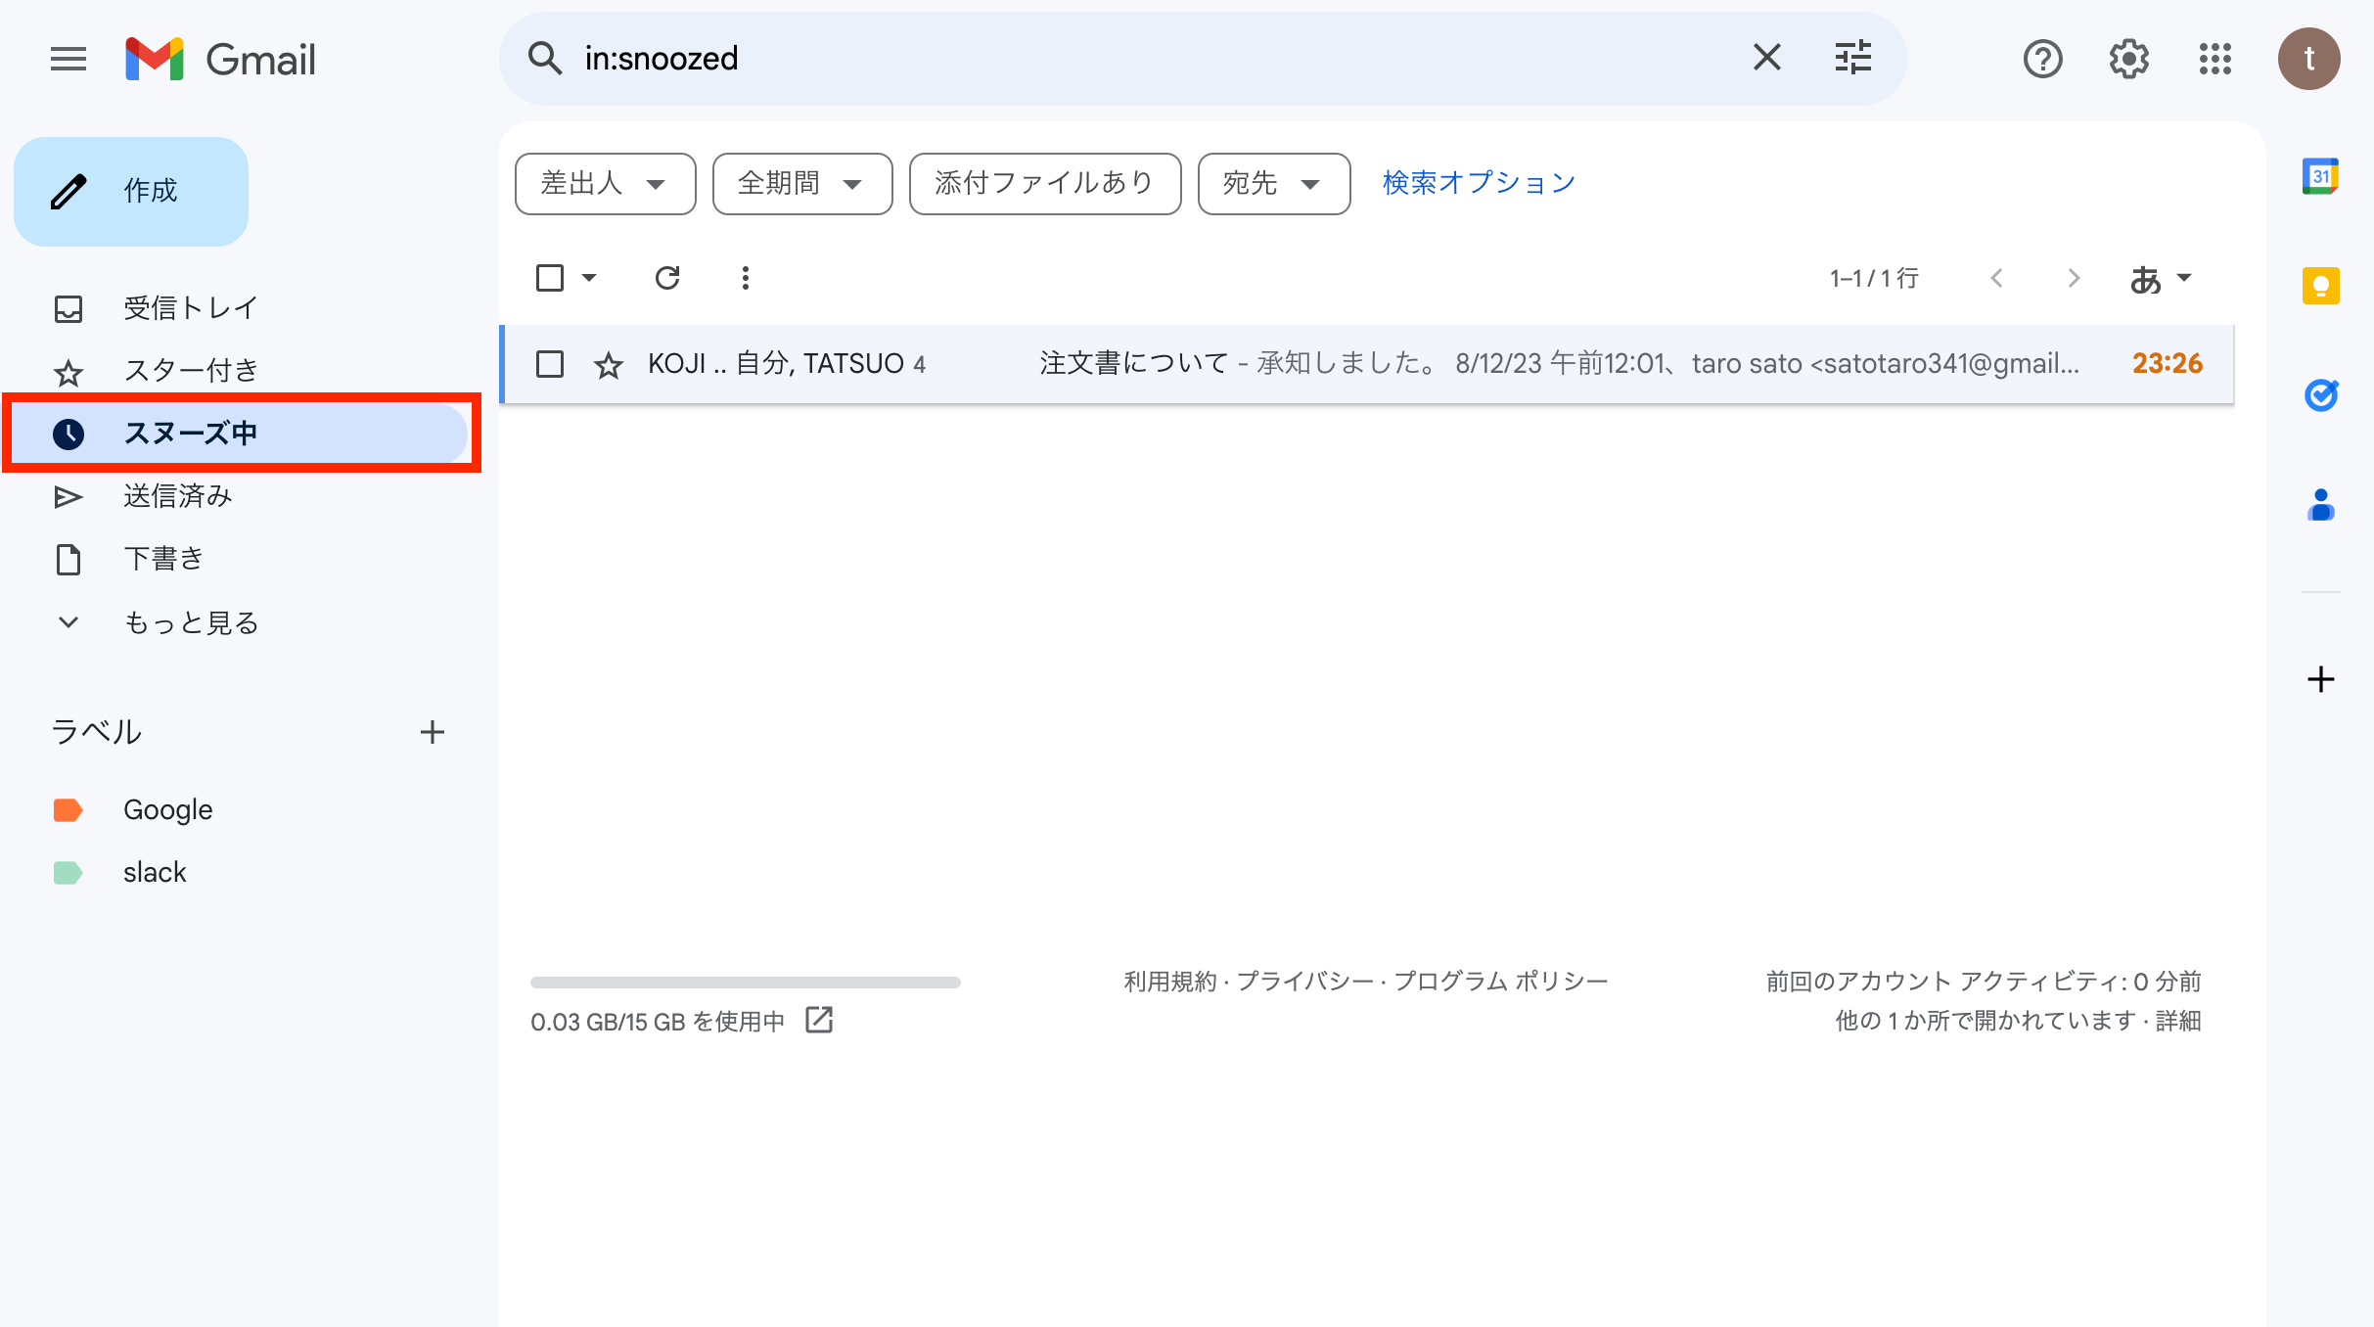Open input tools あ dropdown
This screenshot has height=1327, width=2374.
pos(2161,279)
